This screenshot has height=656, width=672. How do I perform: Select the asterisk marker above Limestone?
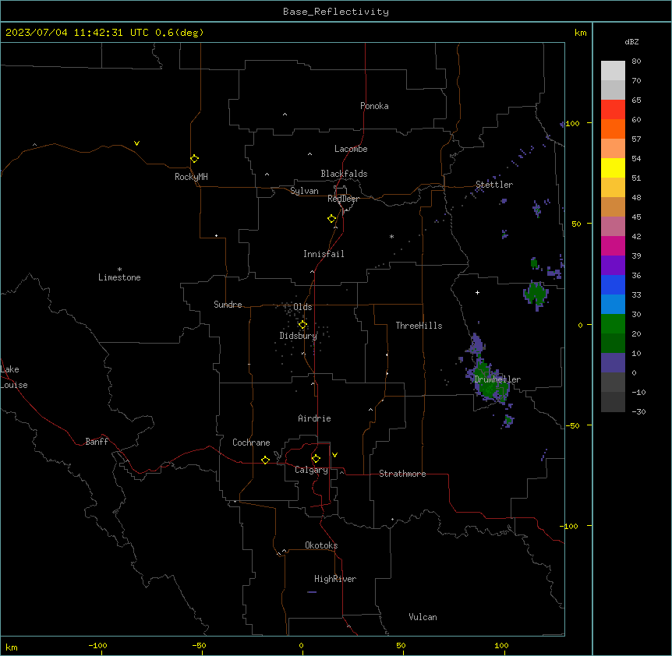pos(119,269)
